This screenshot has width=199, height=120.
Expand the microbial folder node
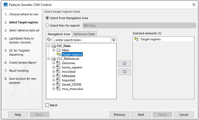point(54,72)
